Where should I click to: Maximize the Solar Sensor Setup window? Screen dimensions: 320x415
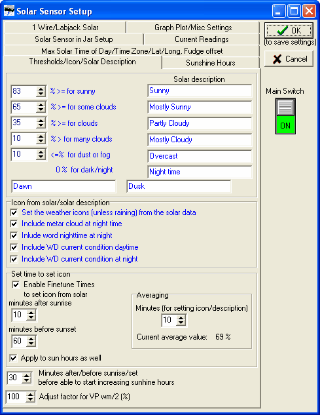[x=294, y=11]
